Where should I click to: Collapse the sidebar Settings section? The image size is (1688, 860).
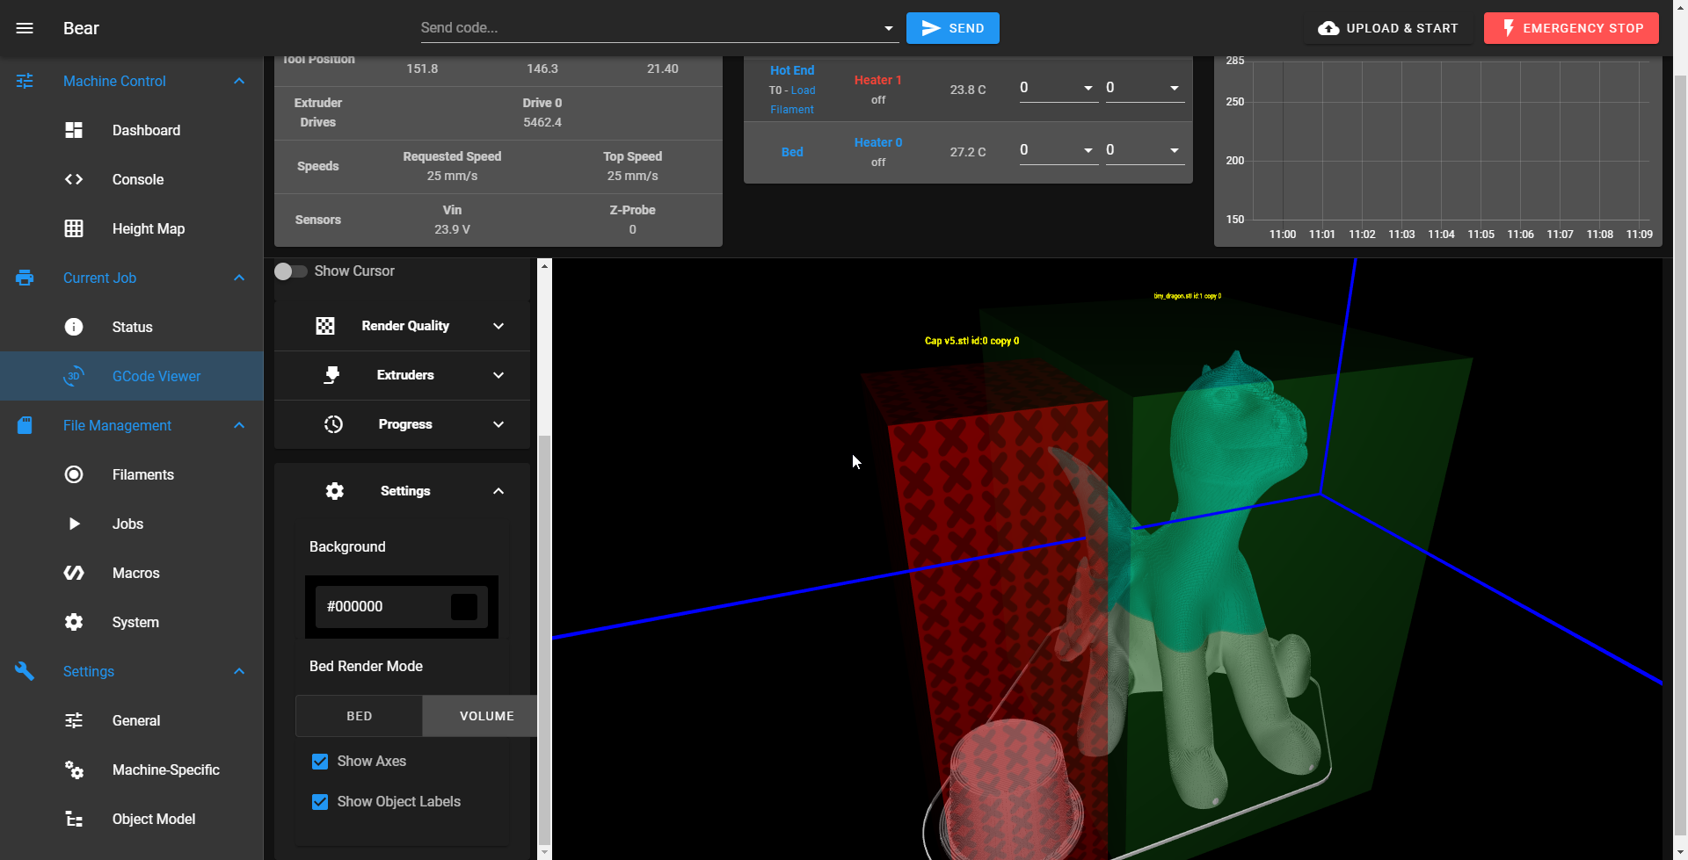(x=239, y=671)
